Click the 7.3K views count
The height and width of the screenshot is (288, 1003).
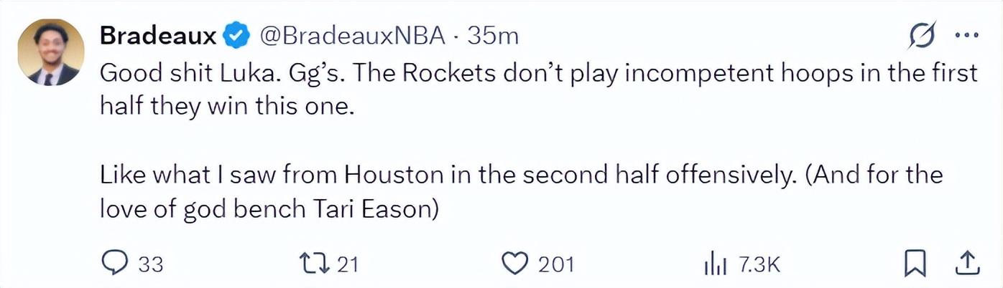[759, 264]
